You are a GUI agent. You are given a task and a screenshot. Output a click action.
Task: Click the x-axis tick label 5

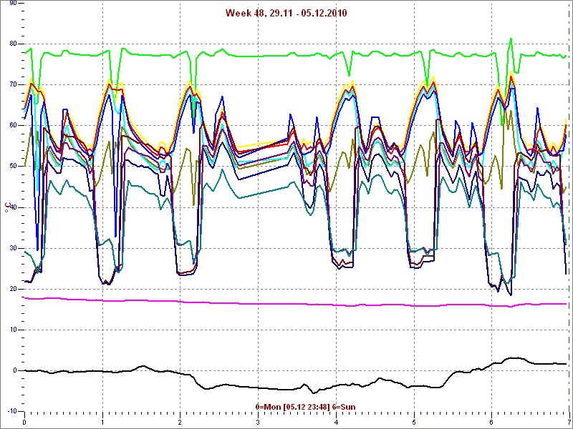414,422
